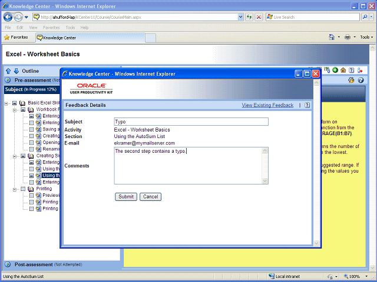Screen dimensions: 377x282
Task: Select the Knowledge Center browser tab
Action: 90,38
